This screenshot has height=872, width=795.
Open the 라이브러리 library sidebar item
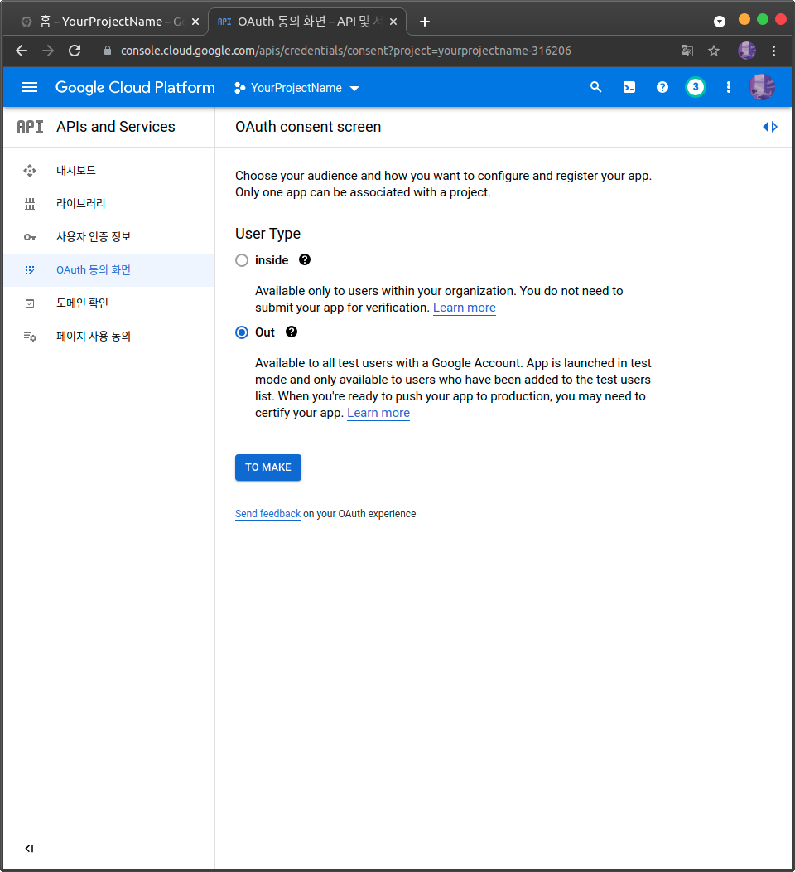coord(108,204)
